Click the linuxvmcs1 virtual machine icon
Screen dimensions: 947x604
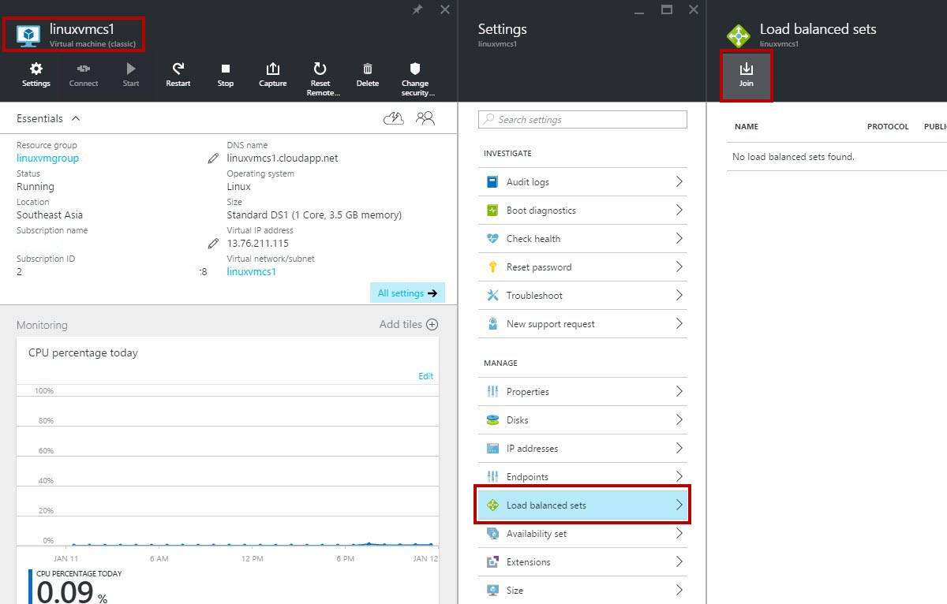click(28, 35)
